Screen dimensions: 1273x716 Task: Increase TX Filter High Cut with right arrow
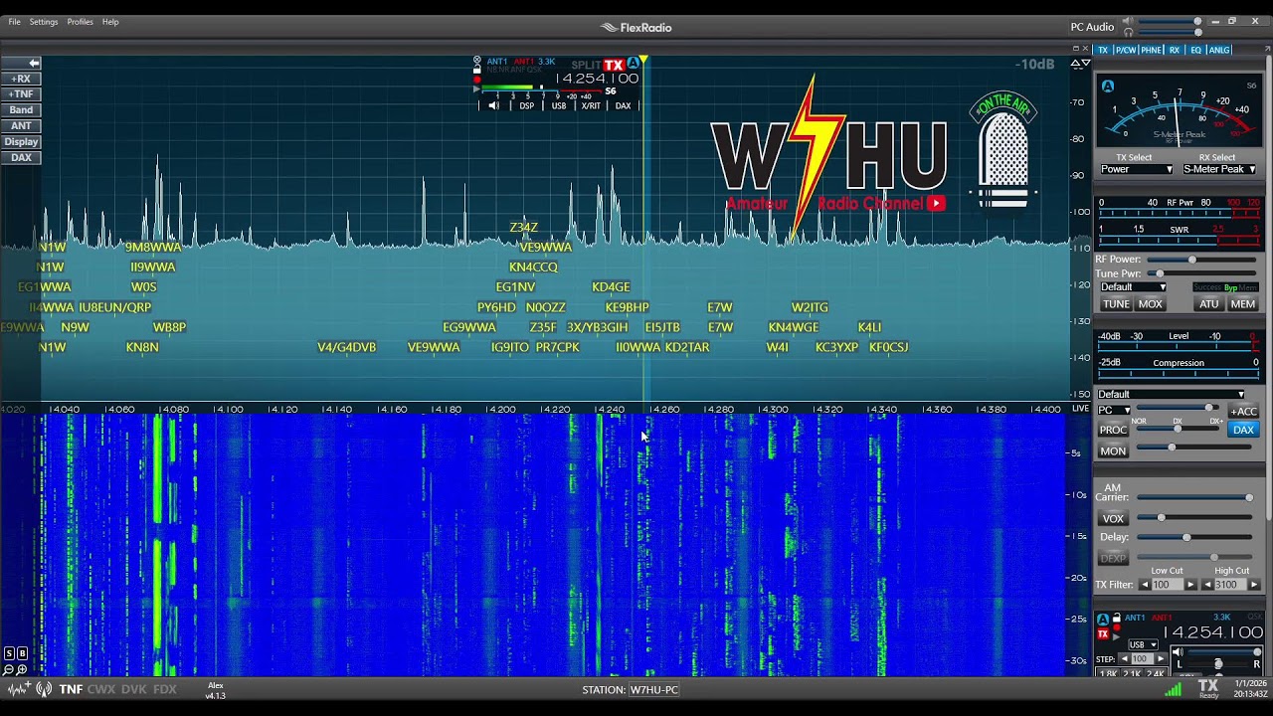tap(1253, 585)
